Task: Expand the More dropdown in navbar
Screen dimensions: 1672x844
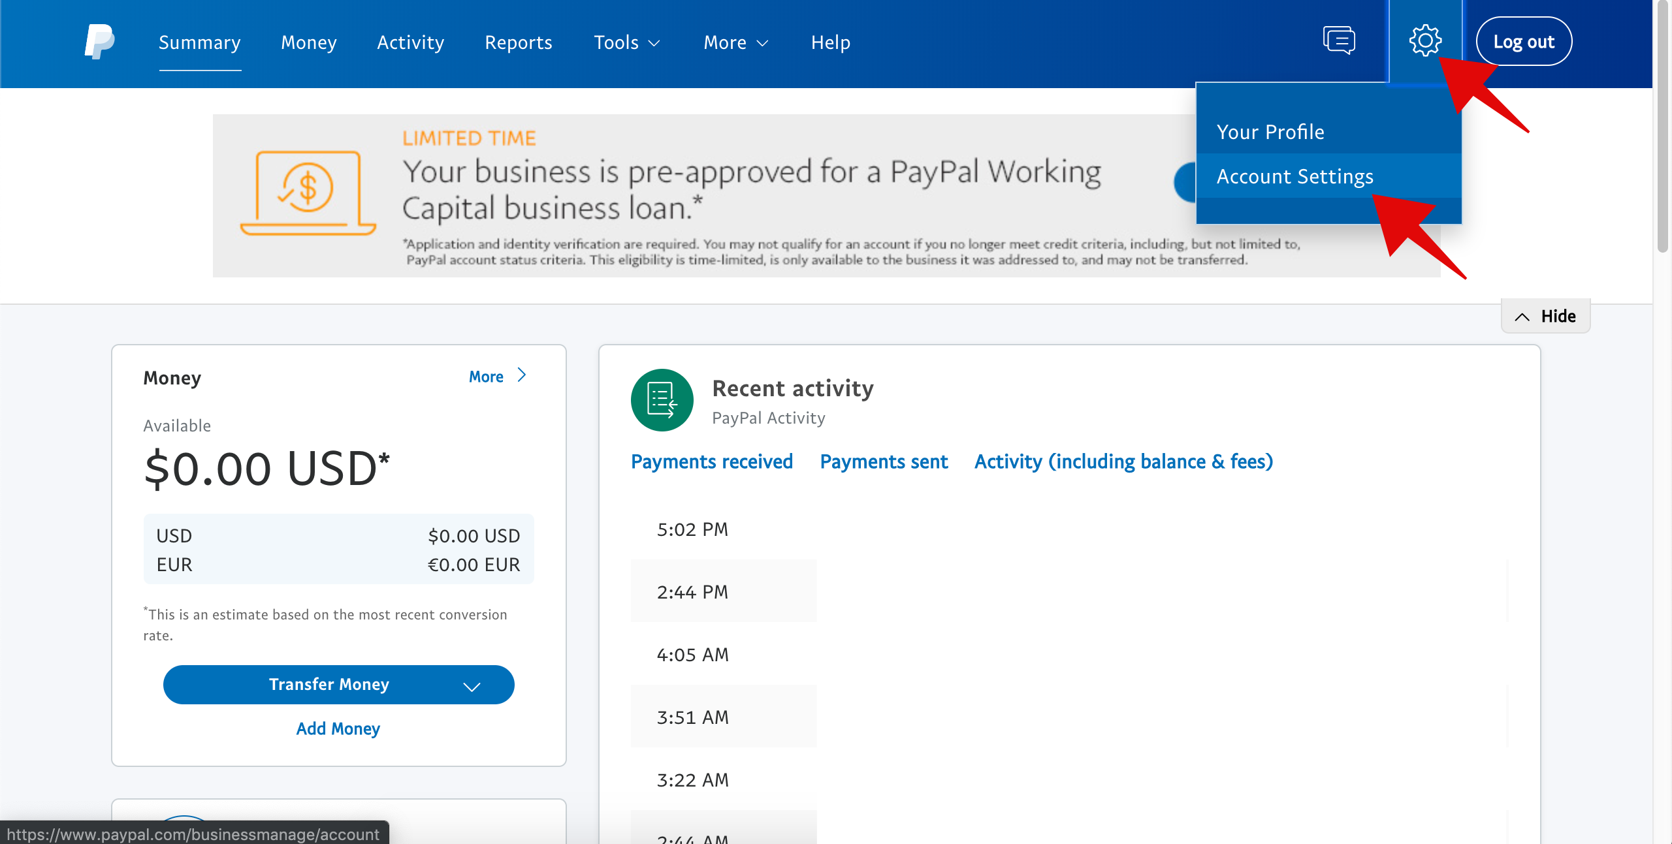Action: [736, 43]
